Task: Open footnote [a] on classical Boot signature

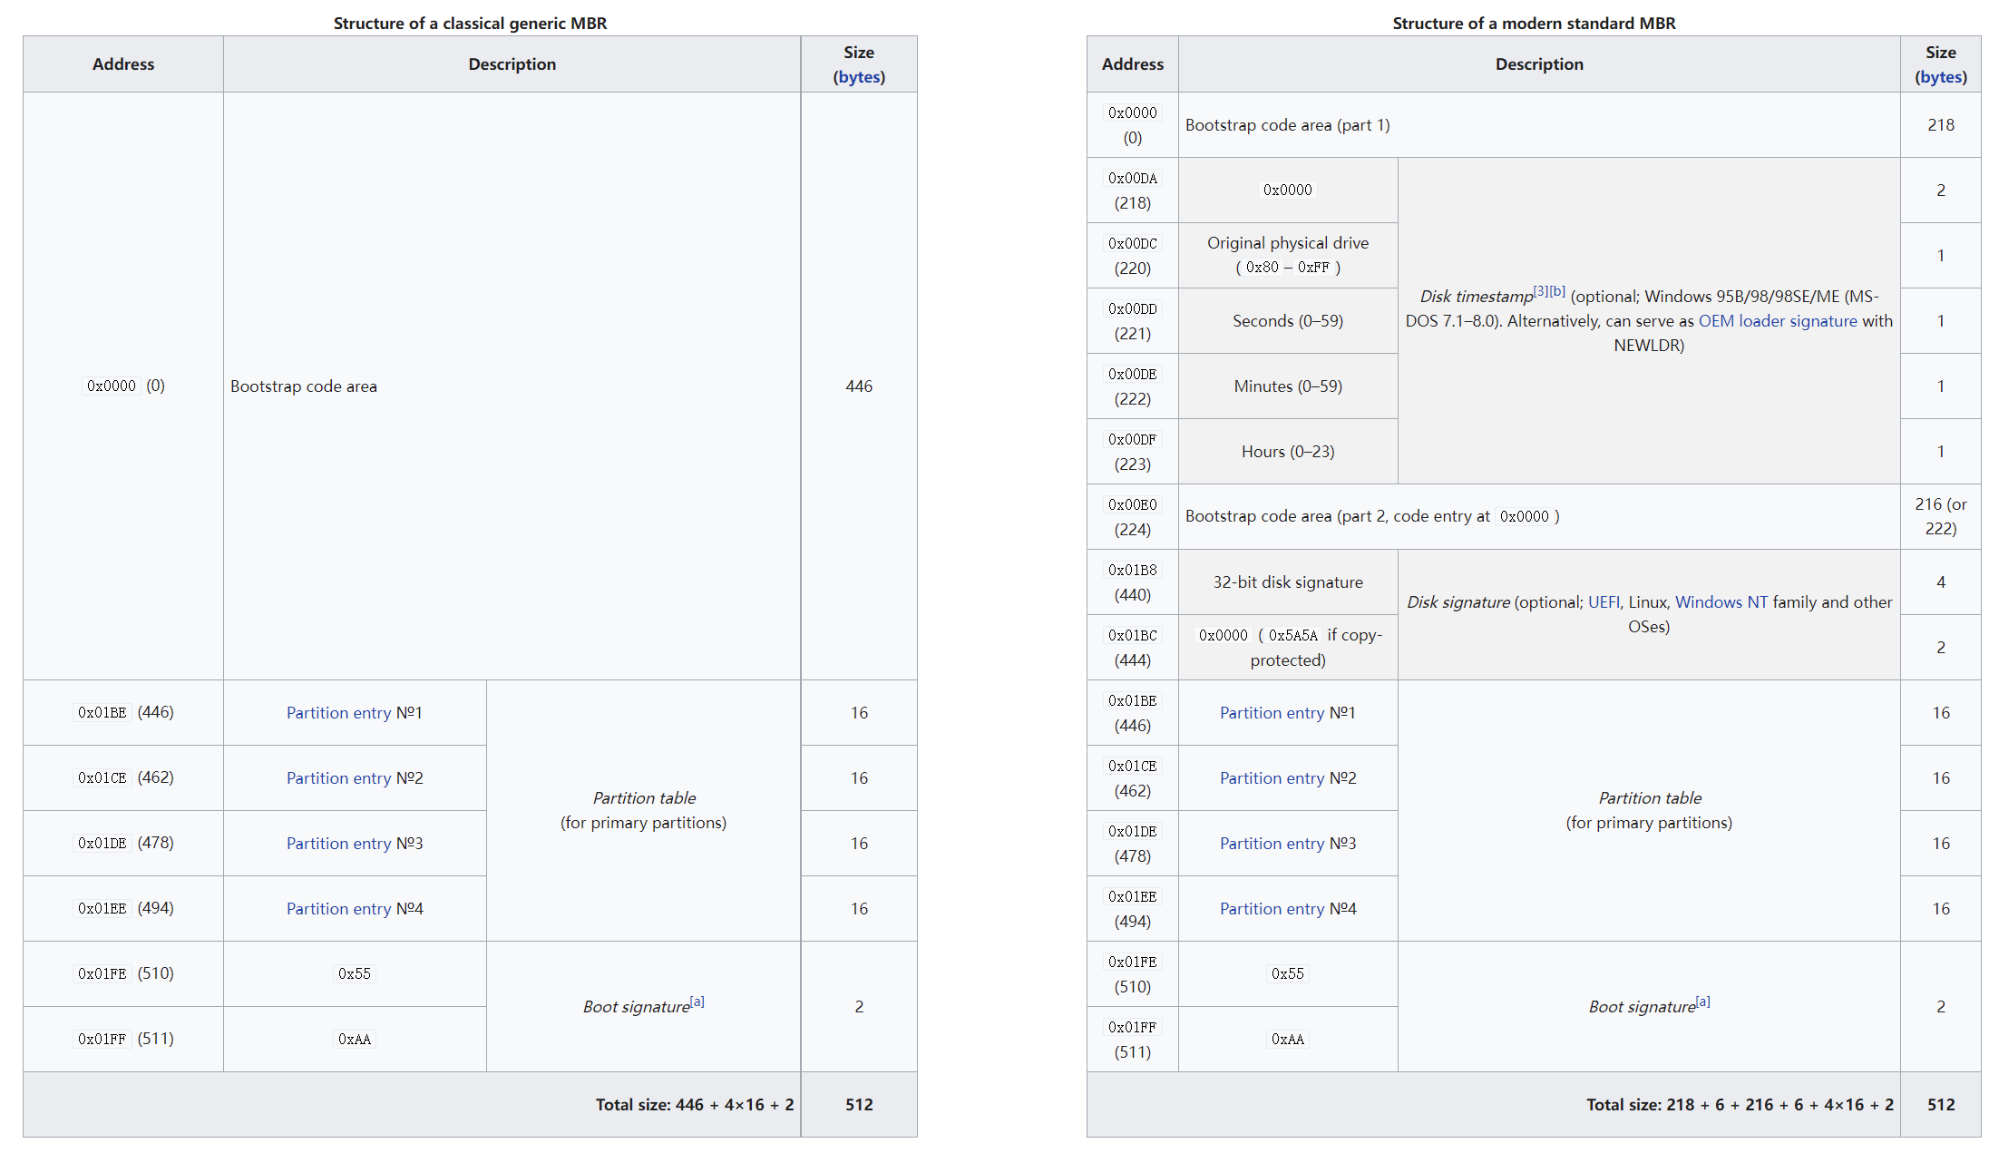Action: point(697,1002)
